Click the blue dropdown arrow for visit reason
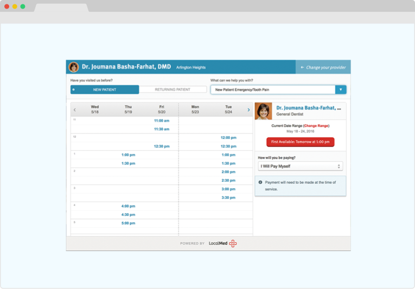This screenshot has height=289, width=415. tap(341, 89)
